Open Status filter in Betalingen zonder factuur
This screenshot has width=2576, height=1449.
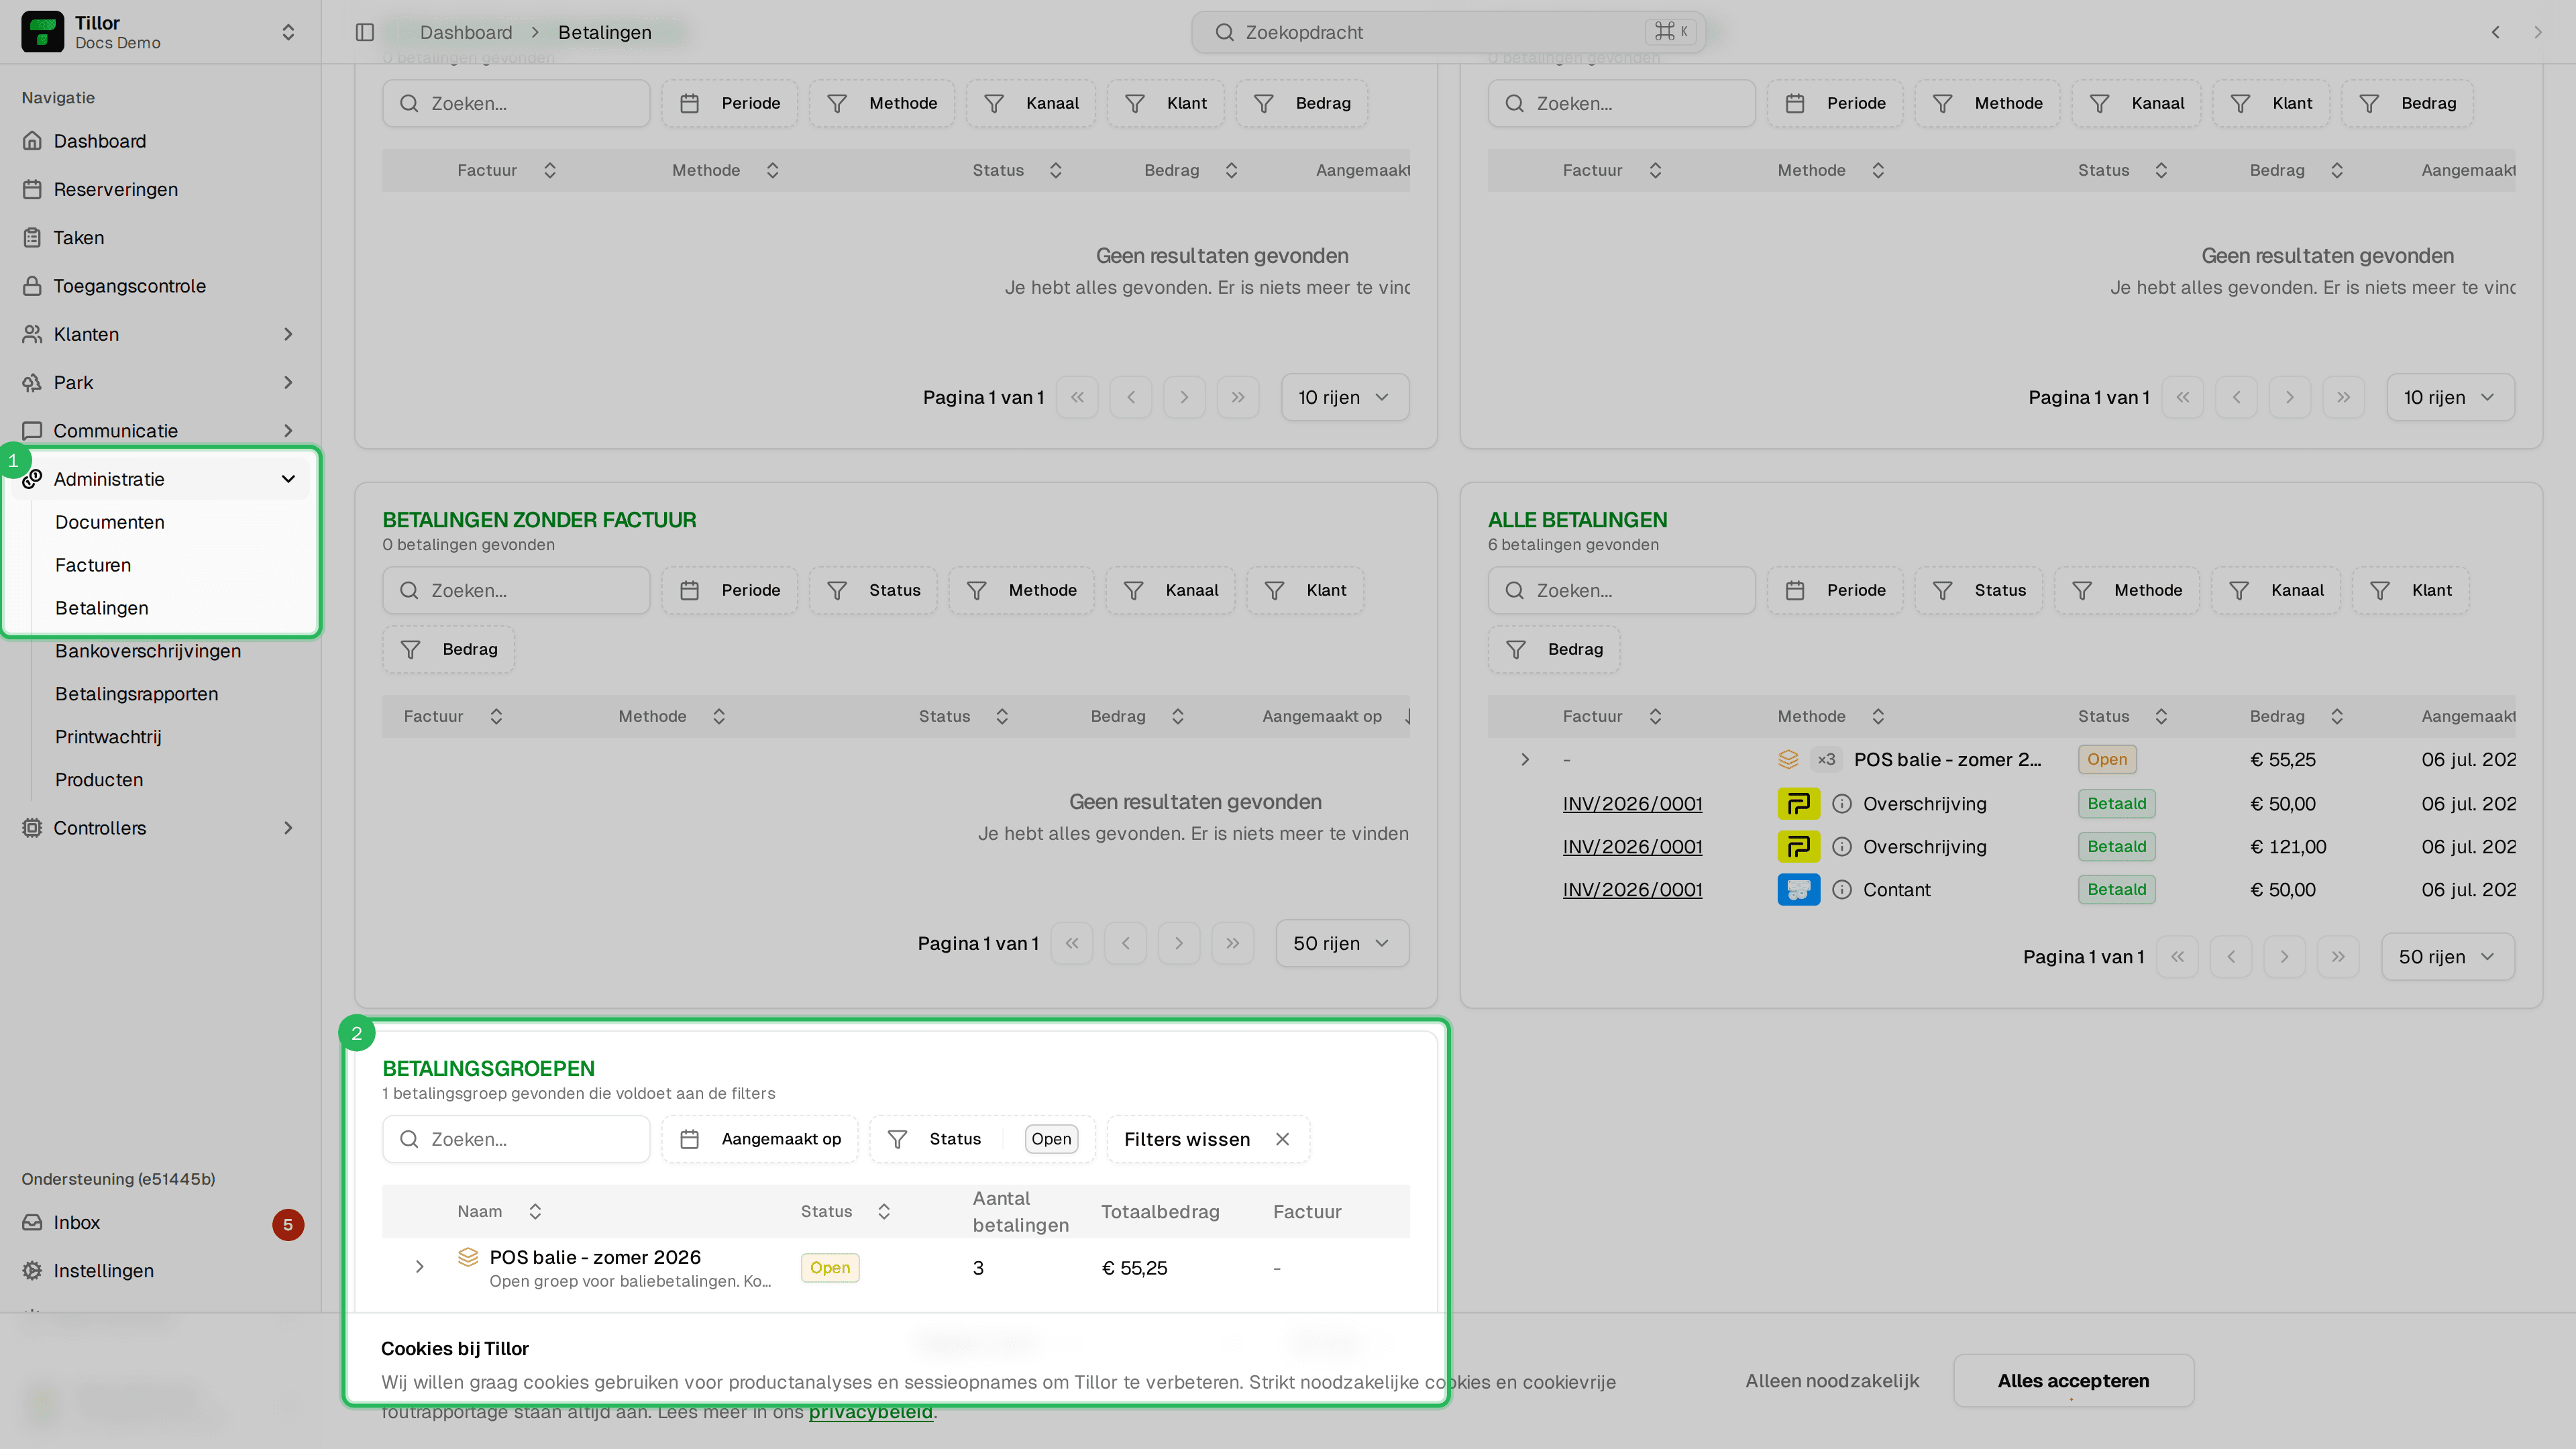coord(874,590)
